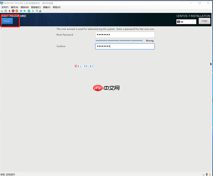Click the mouse status icon in status bar
This screenshot has width=213, height=176.
point(207,174)
